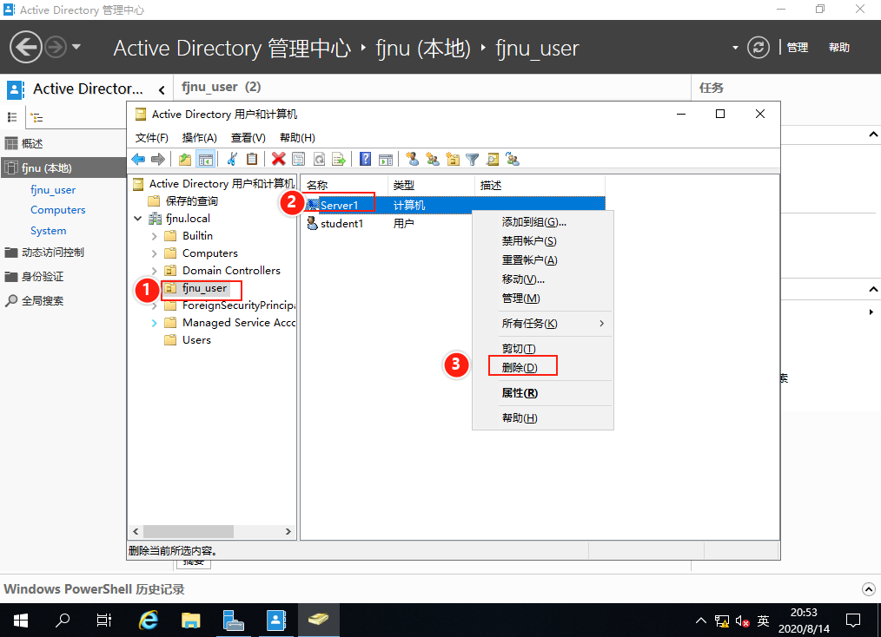The width and height of the screenshot is (881, 637).
Task: Open fjnu_user link in left navigation
Action: tap(53, 190)
